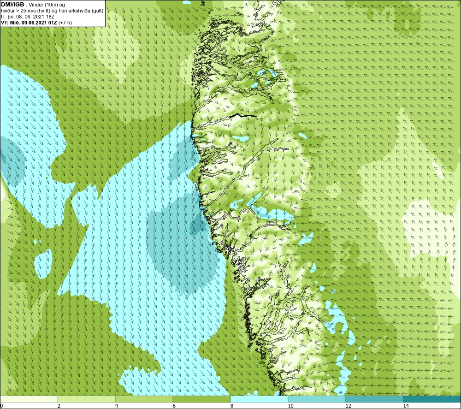Click the 'VT: Mið. 09.06.2021 01Z' line
Viewport: 461px width, 409px height.
click(29, 23)
